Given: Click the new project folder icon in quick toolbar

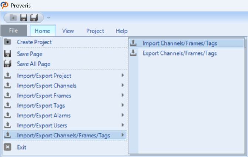Looking at the screenshot, I should (x=13, y=17).
